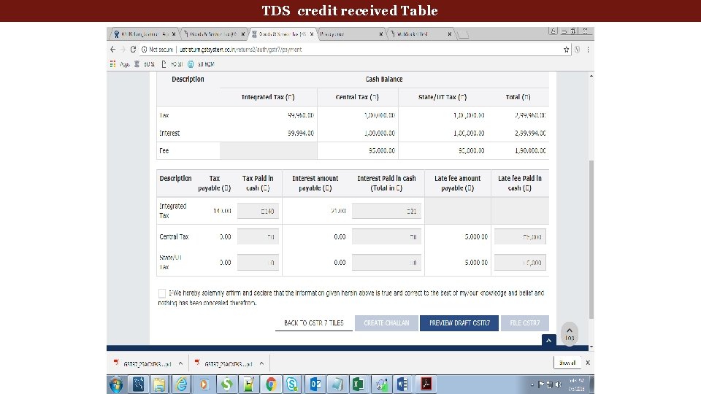Viewport: 701px width, 394px height.
Task: Click the browser forward arrow
Action: [123, 49]
